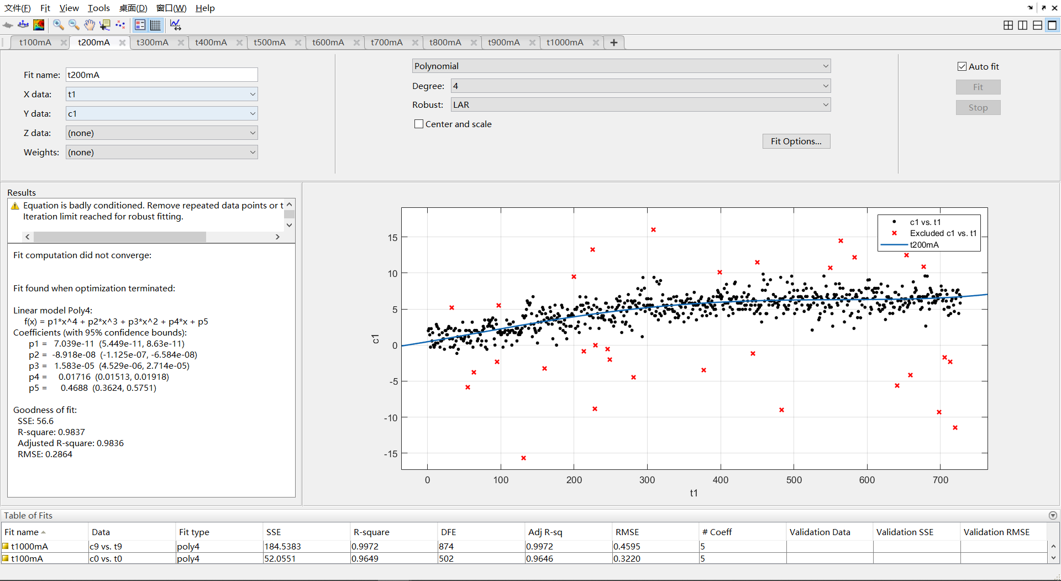Click the undock window arrow icon
This screenshot has width=1061, height=581.
point(1043,8)
